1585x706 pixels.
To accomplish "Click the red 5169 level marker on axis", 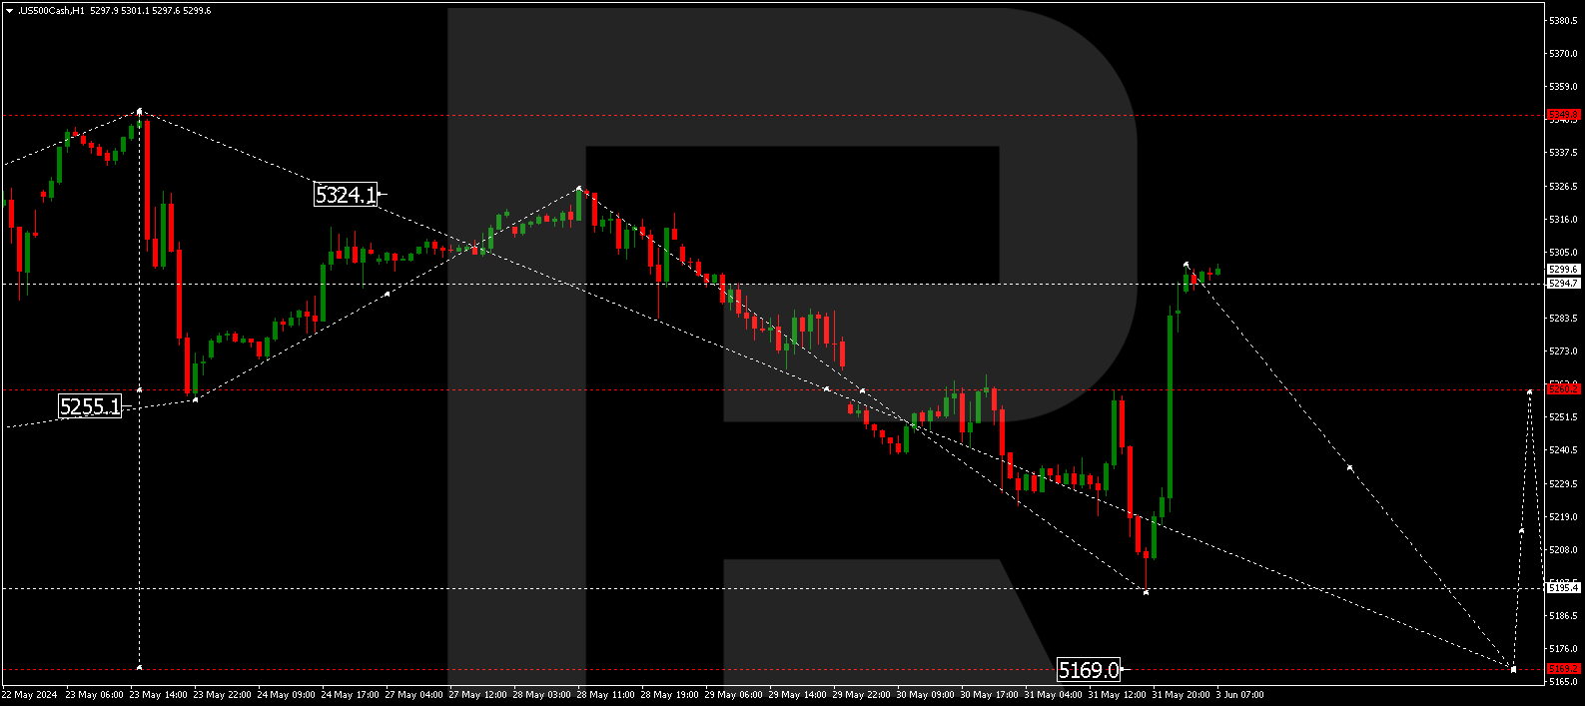I will [1563, 669].
